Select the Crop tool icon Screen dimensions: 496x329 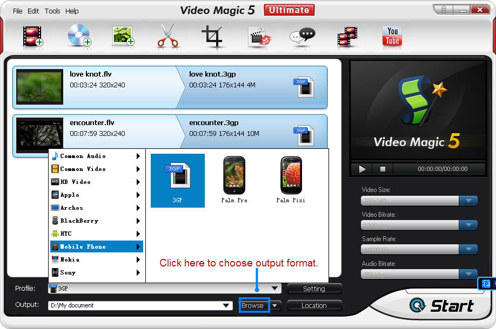pos(212,36)
